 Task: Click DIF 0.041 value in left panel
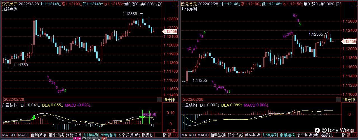[30, 105]
